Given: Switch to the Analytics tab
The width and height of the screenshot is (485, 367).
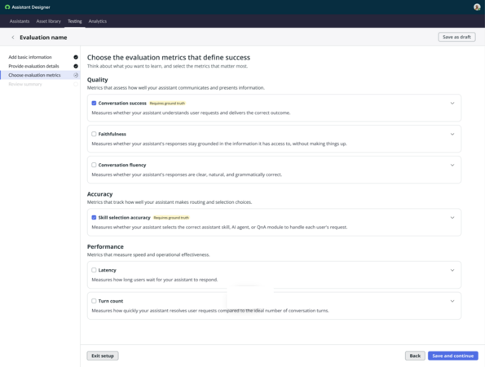Looking at the screenshot, I should click(x=98, y=21).
